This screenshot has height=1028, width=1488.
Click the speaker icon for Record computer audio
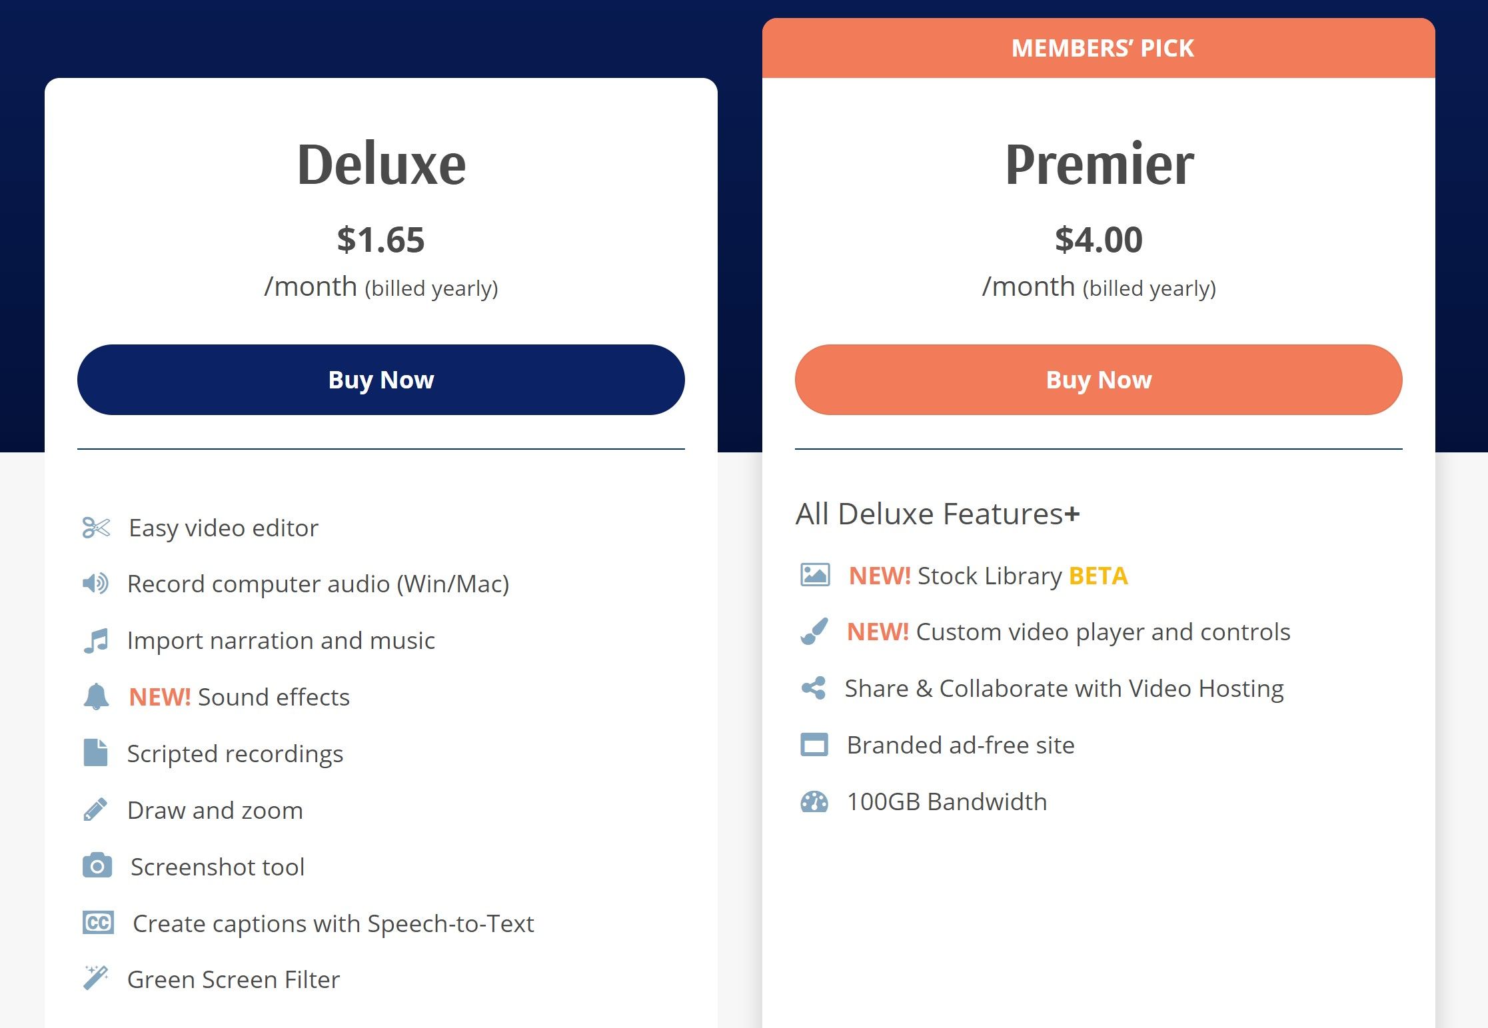pos(96,584)
